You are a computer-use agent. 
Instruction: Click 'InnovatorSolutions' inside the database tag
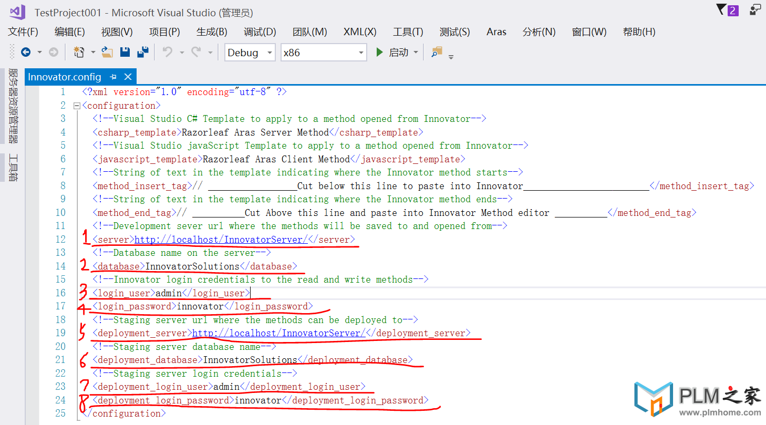192,266
